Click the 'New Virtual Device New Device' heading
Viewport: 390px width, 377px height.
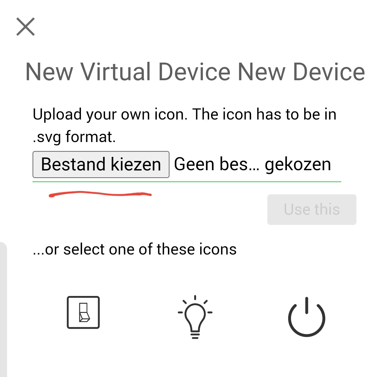click(x=195, y=72)
